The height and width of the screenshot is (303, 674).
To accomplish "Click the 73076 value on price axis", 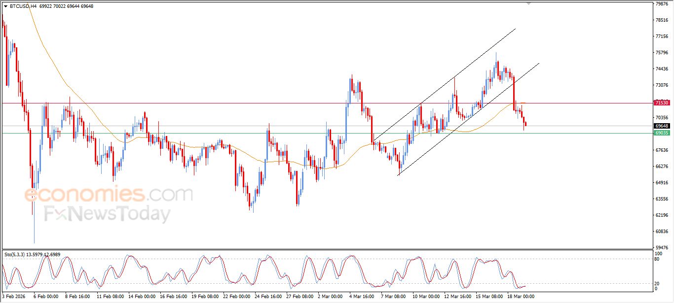I will tap(662, 85).
